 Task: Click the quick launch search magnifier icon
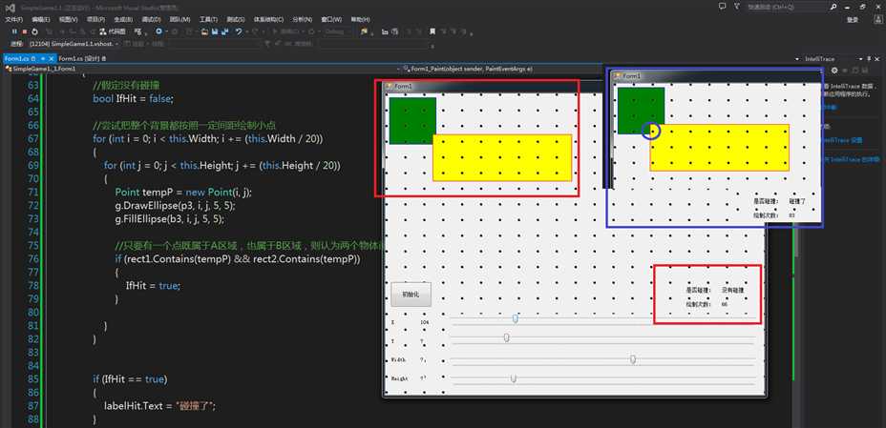(x=834, y=7)
